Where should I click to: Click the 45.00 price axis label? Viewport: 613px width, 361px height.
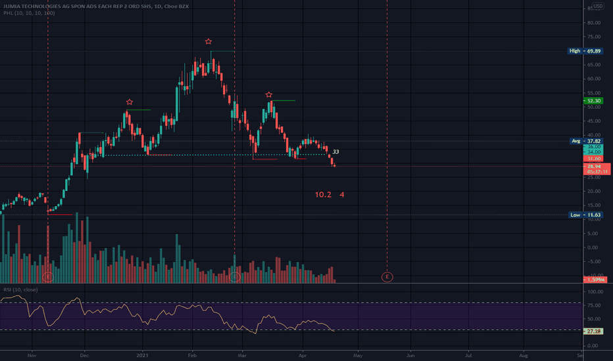point(593,121)
